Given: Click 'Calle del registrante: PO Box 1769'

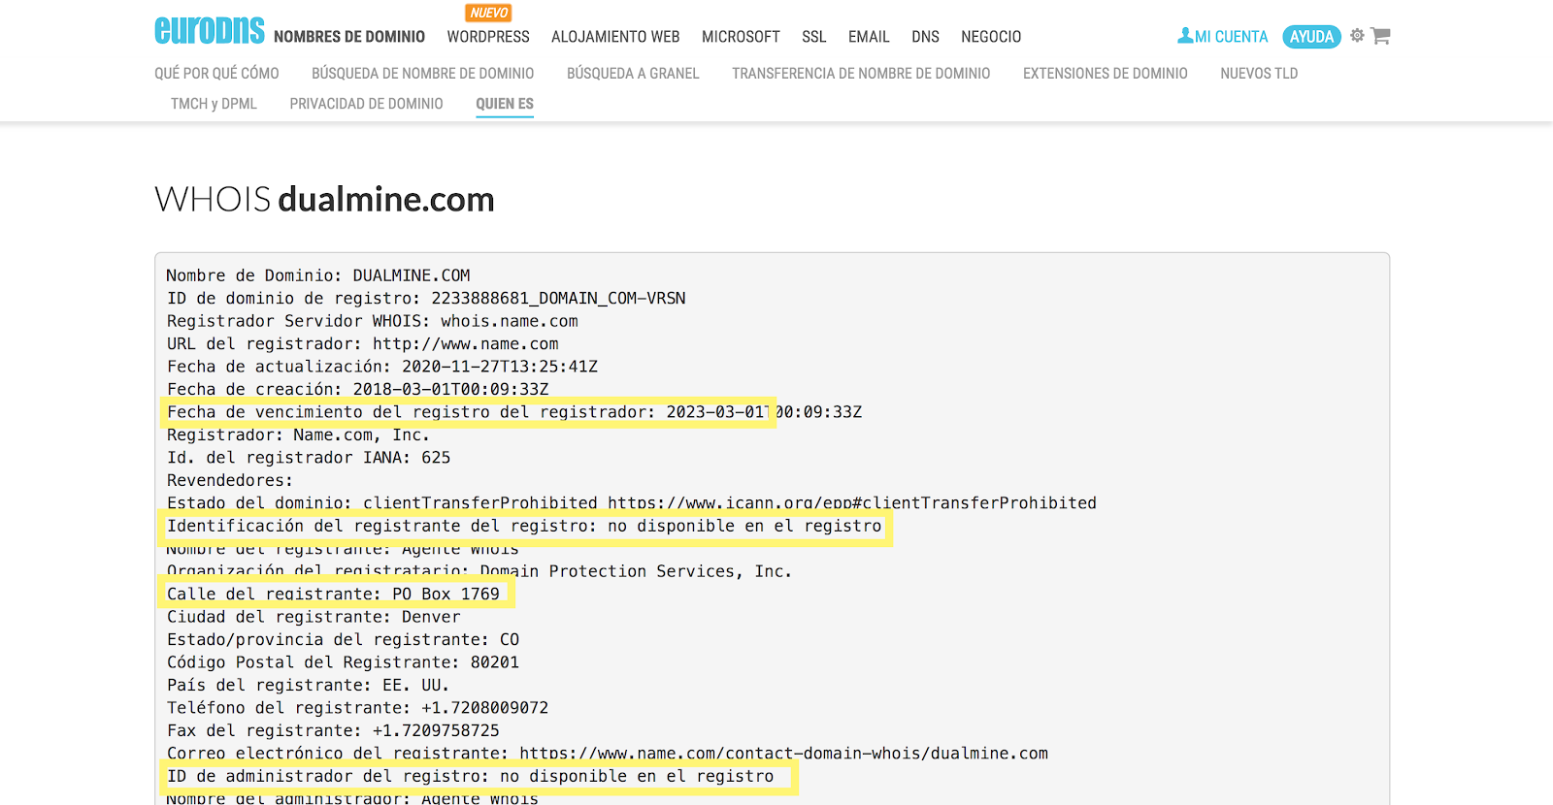Looking at the screenshot, I should click(x=333, y=594).
